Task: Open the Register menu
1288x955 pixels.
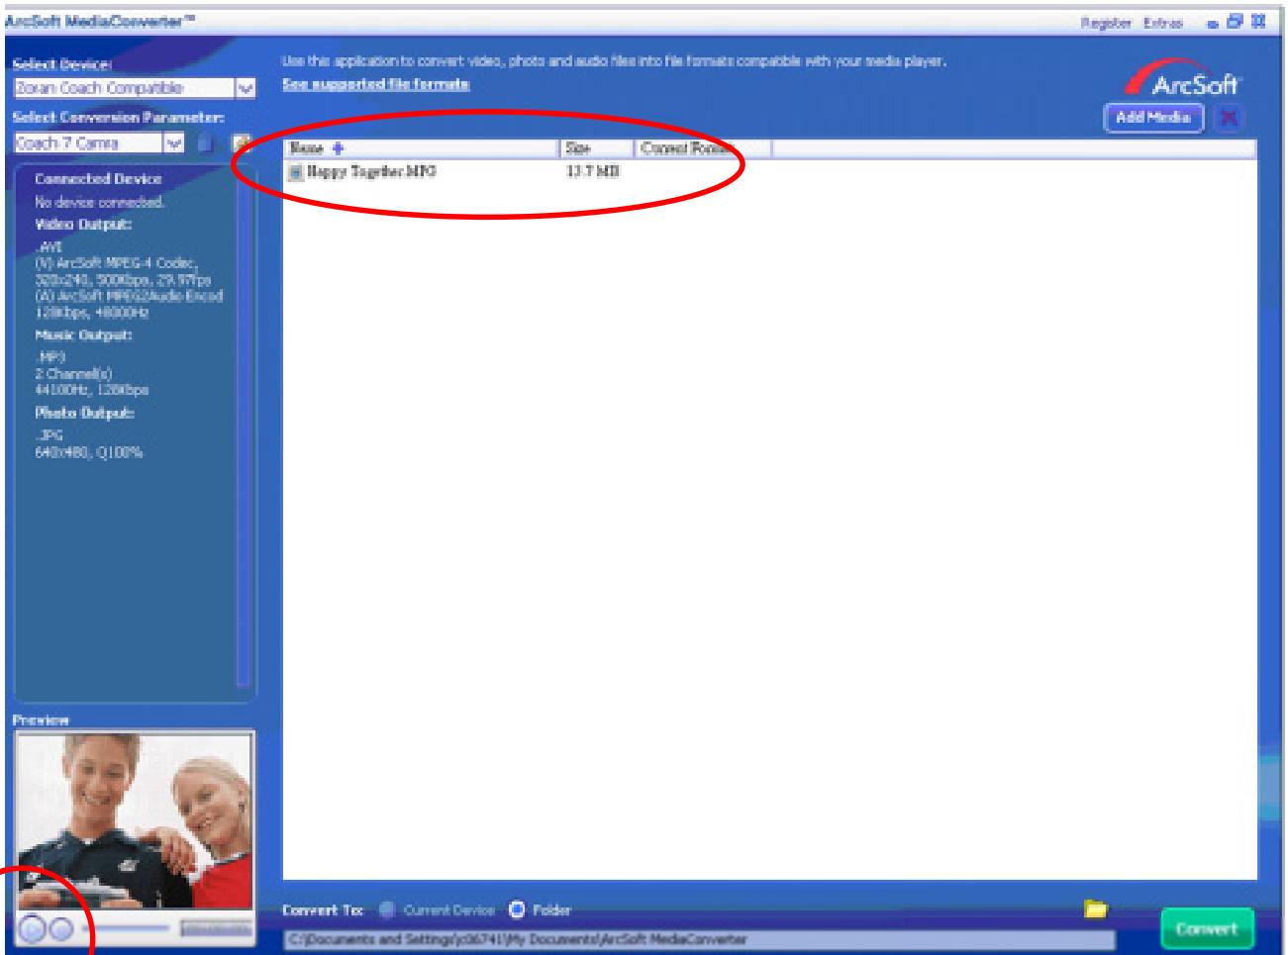Action: point(1108,22)
